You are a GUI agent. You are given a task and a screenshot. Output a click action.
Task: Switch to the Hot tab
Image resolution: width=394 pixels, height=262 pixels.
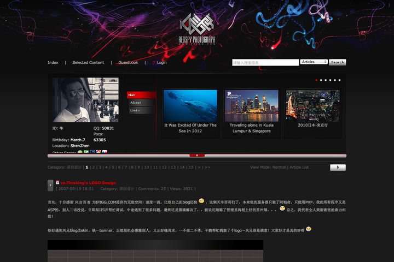[142, 95]
